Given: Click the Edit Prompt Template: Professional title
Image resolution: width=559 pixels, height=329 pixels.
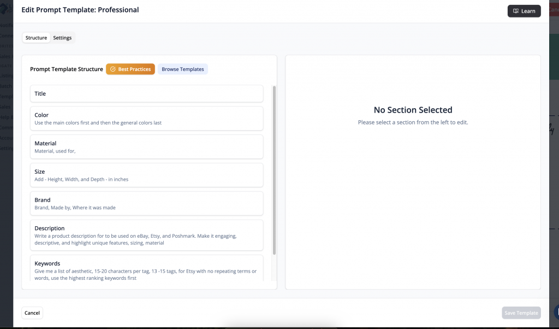Looking at the screenshot, I should (80, 10).
